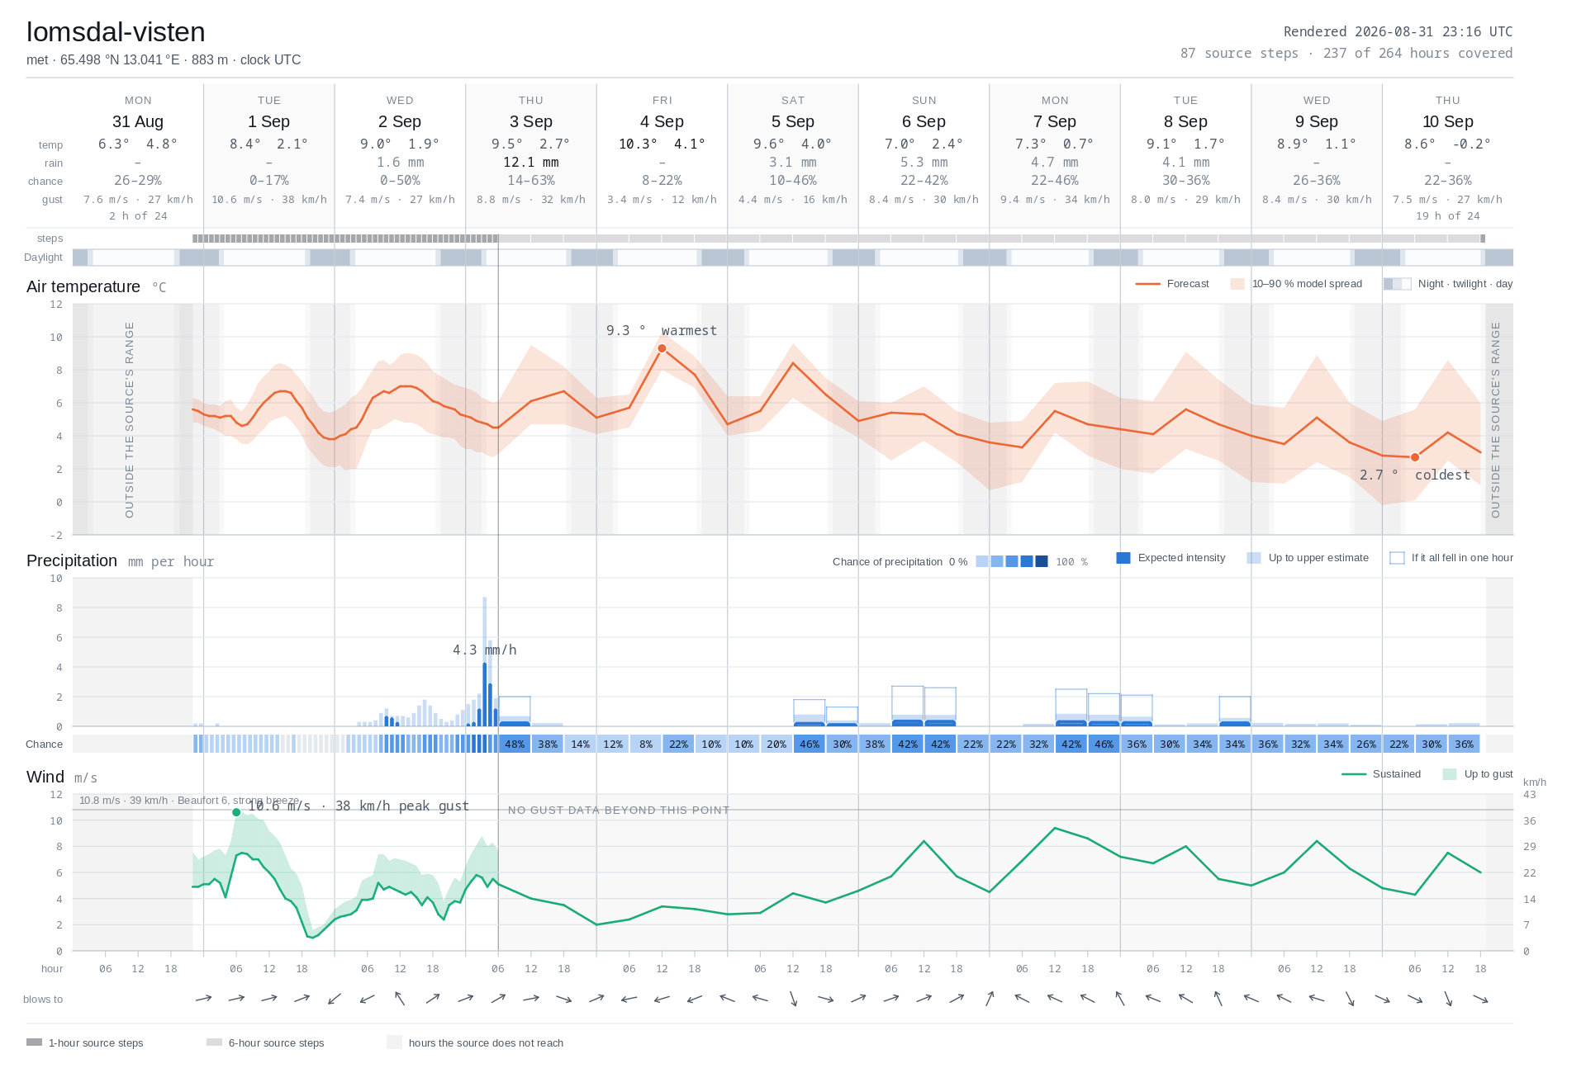This screenshot has width=1586, height=1073.
Task: Select the MON 7 Sep day column header
Action: (1055, 113)
